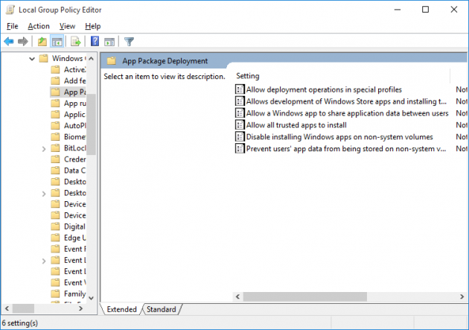Screen dimensions: 469x330
Task: Click the tree pane horizontal scroll left arrow
Action: tap(7, 308)
